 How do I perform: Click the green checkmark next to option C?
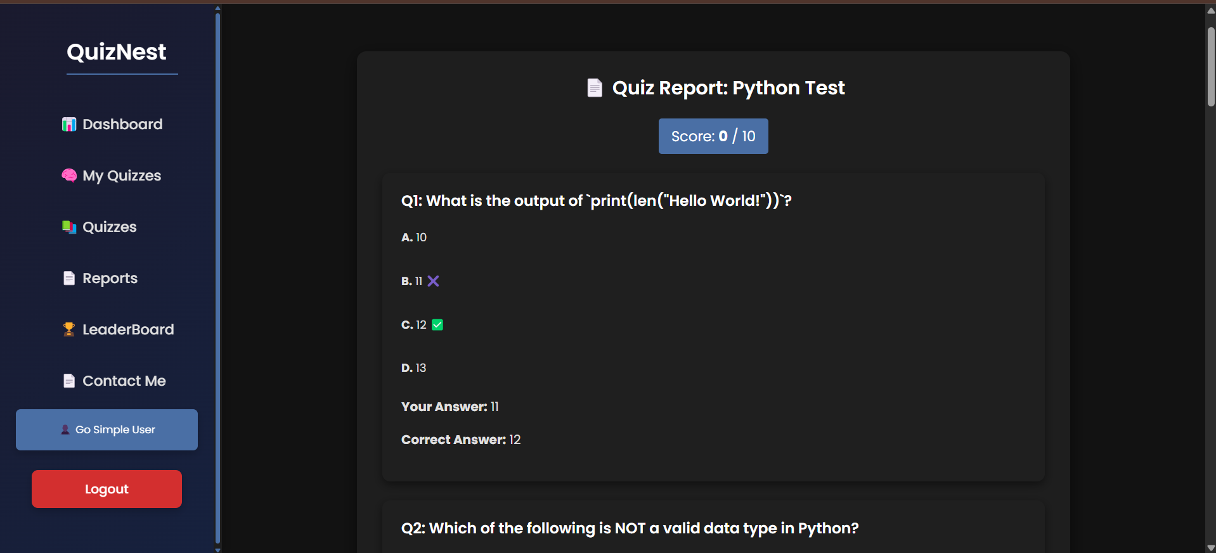tap(437, 325)
